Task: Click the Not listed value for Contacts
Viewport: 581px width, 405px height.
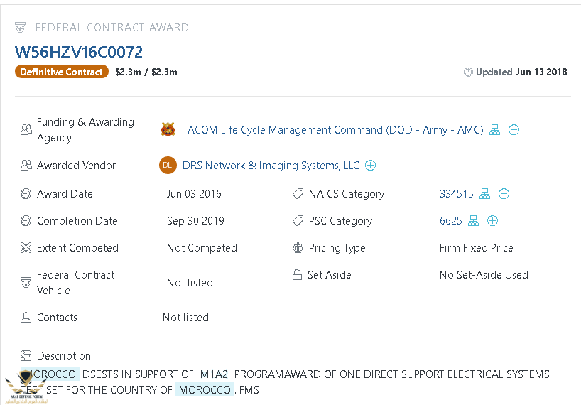Action: 185,318
